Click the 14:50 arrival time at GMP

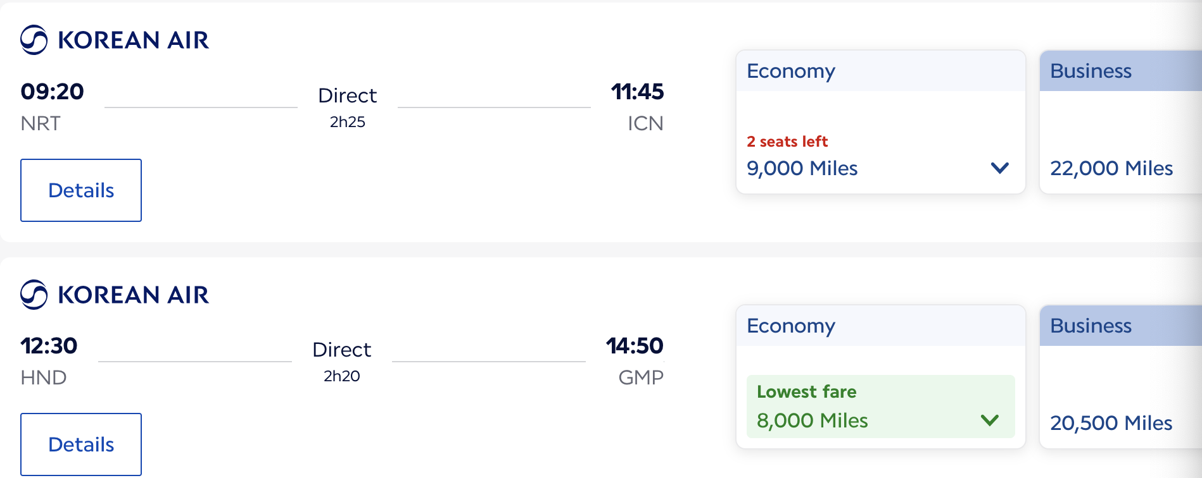[x=635, y=346]
